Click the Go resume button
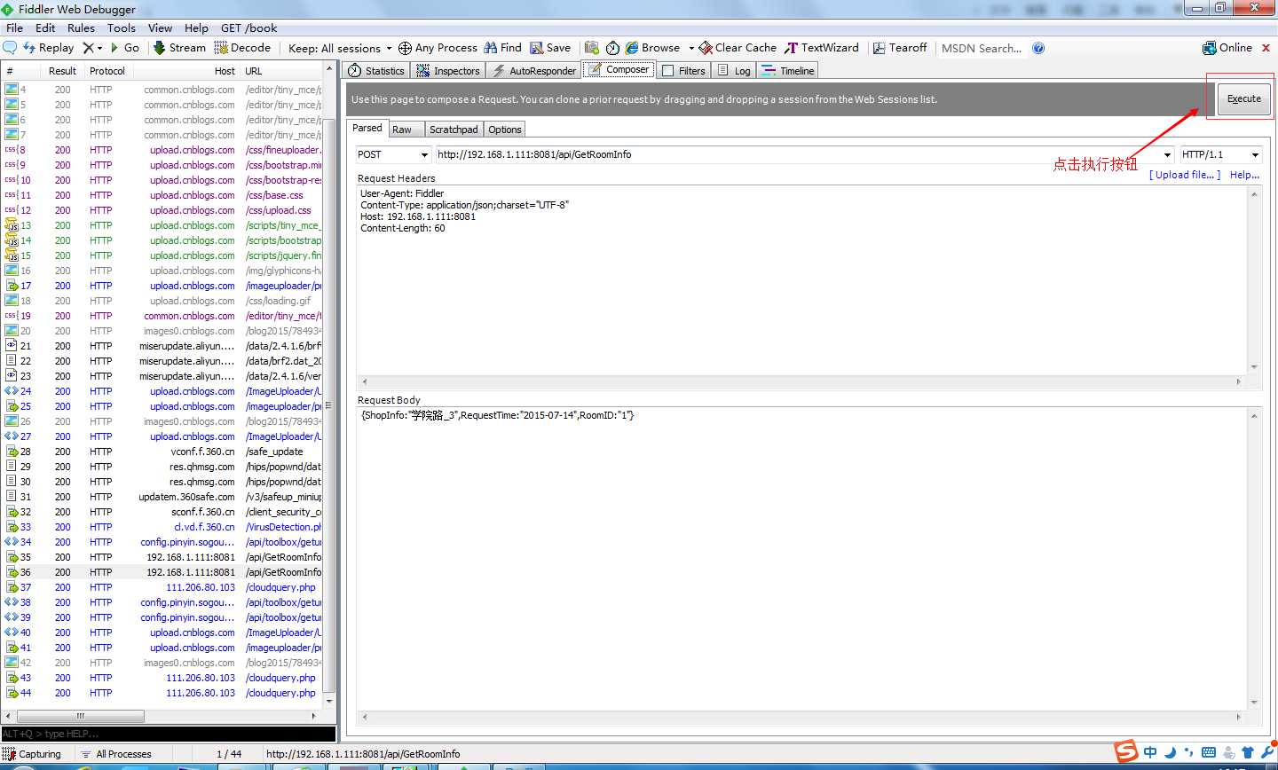The image size is (1278, 770). pyautogui.click(x=125, y=48)
